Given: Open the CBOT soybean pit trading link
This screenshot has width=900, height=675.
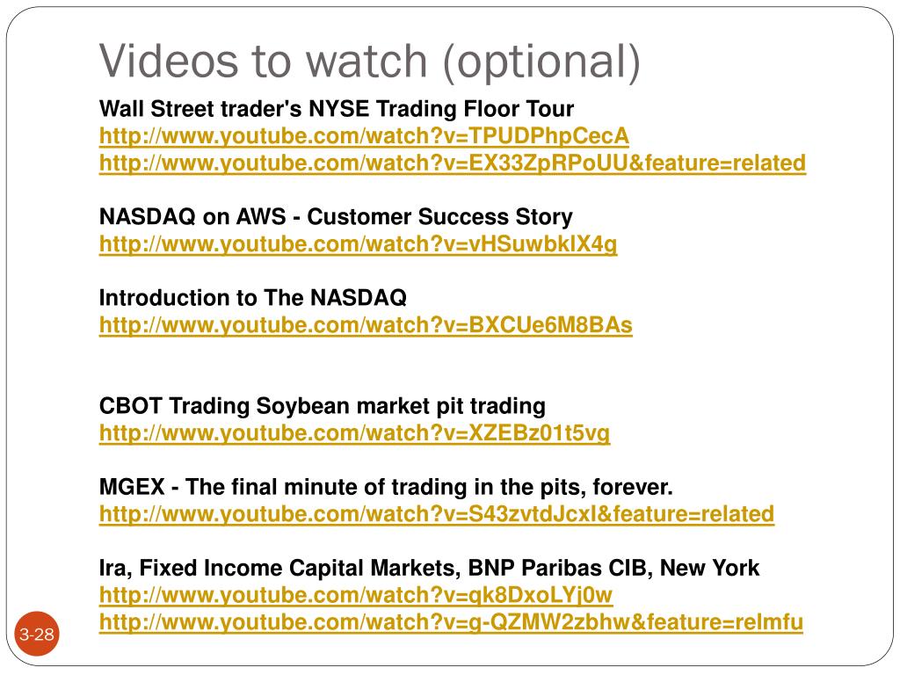Looking at the screenshot, I should point(354,433).
